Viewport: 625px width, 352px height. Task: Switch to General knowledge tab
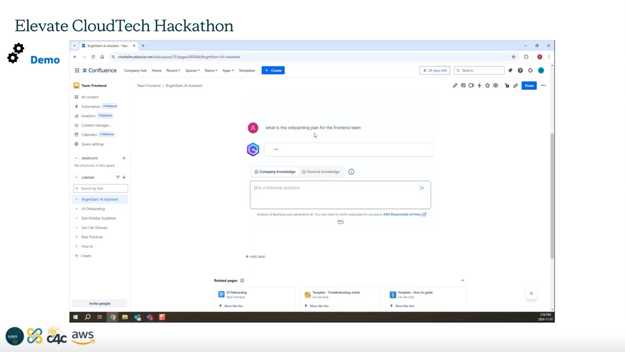321,172
